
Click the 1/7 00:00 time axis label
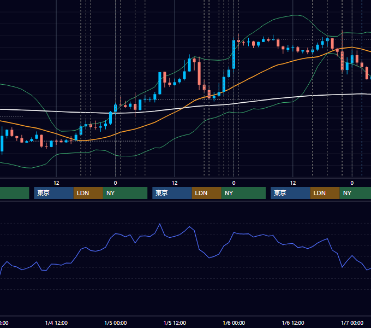pyautogui.click(x=352, y=323)
